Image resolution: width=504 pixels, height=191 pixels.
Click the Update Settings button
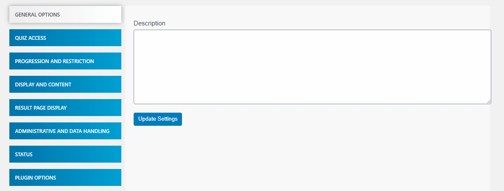point(158,119)
